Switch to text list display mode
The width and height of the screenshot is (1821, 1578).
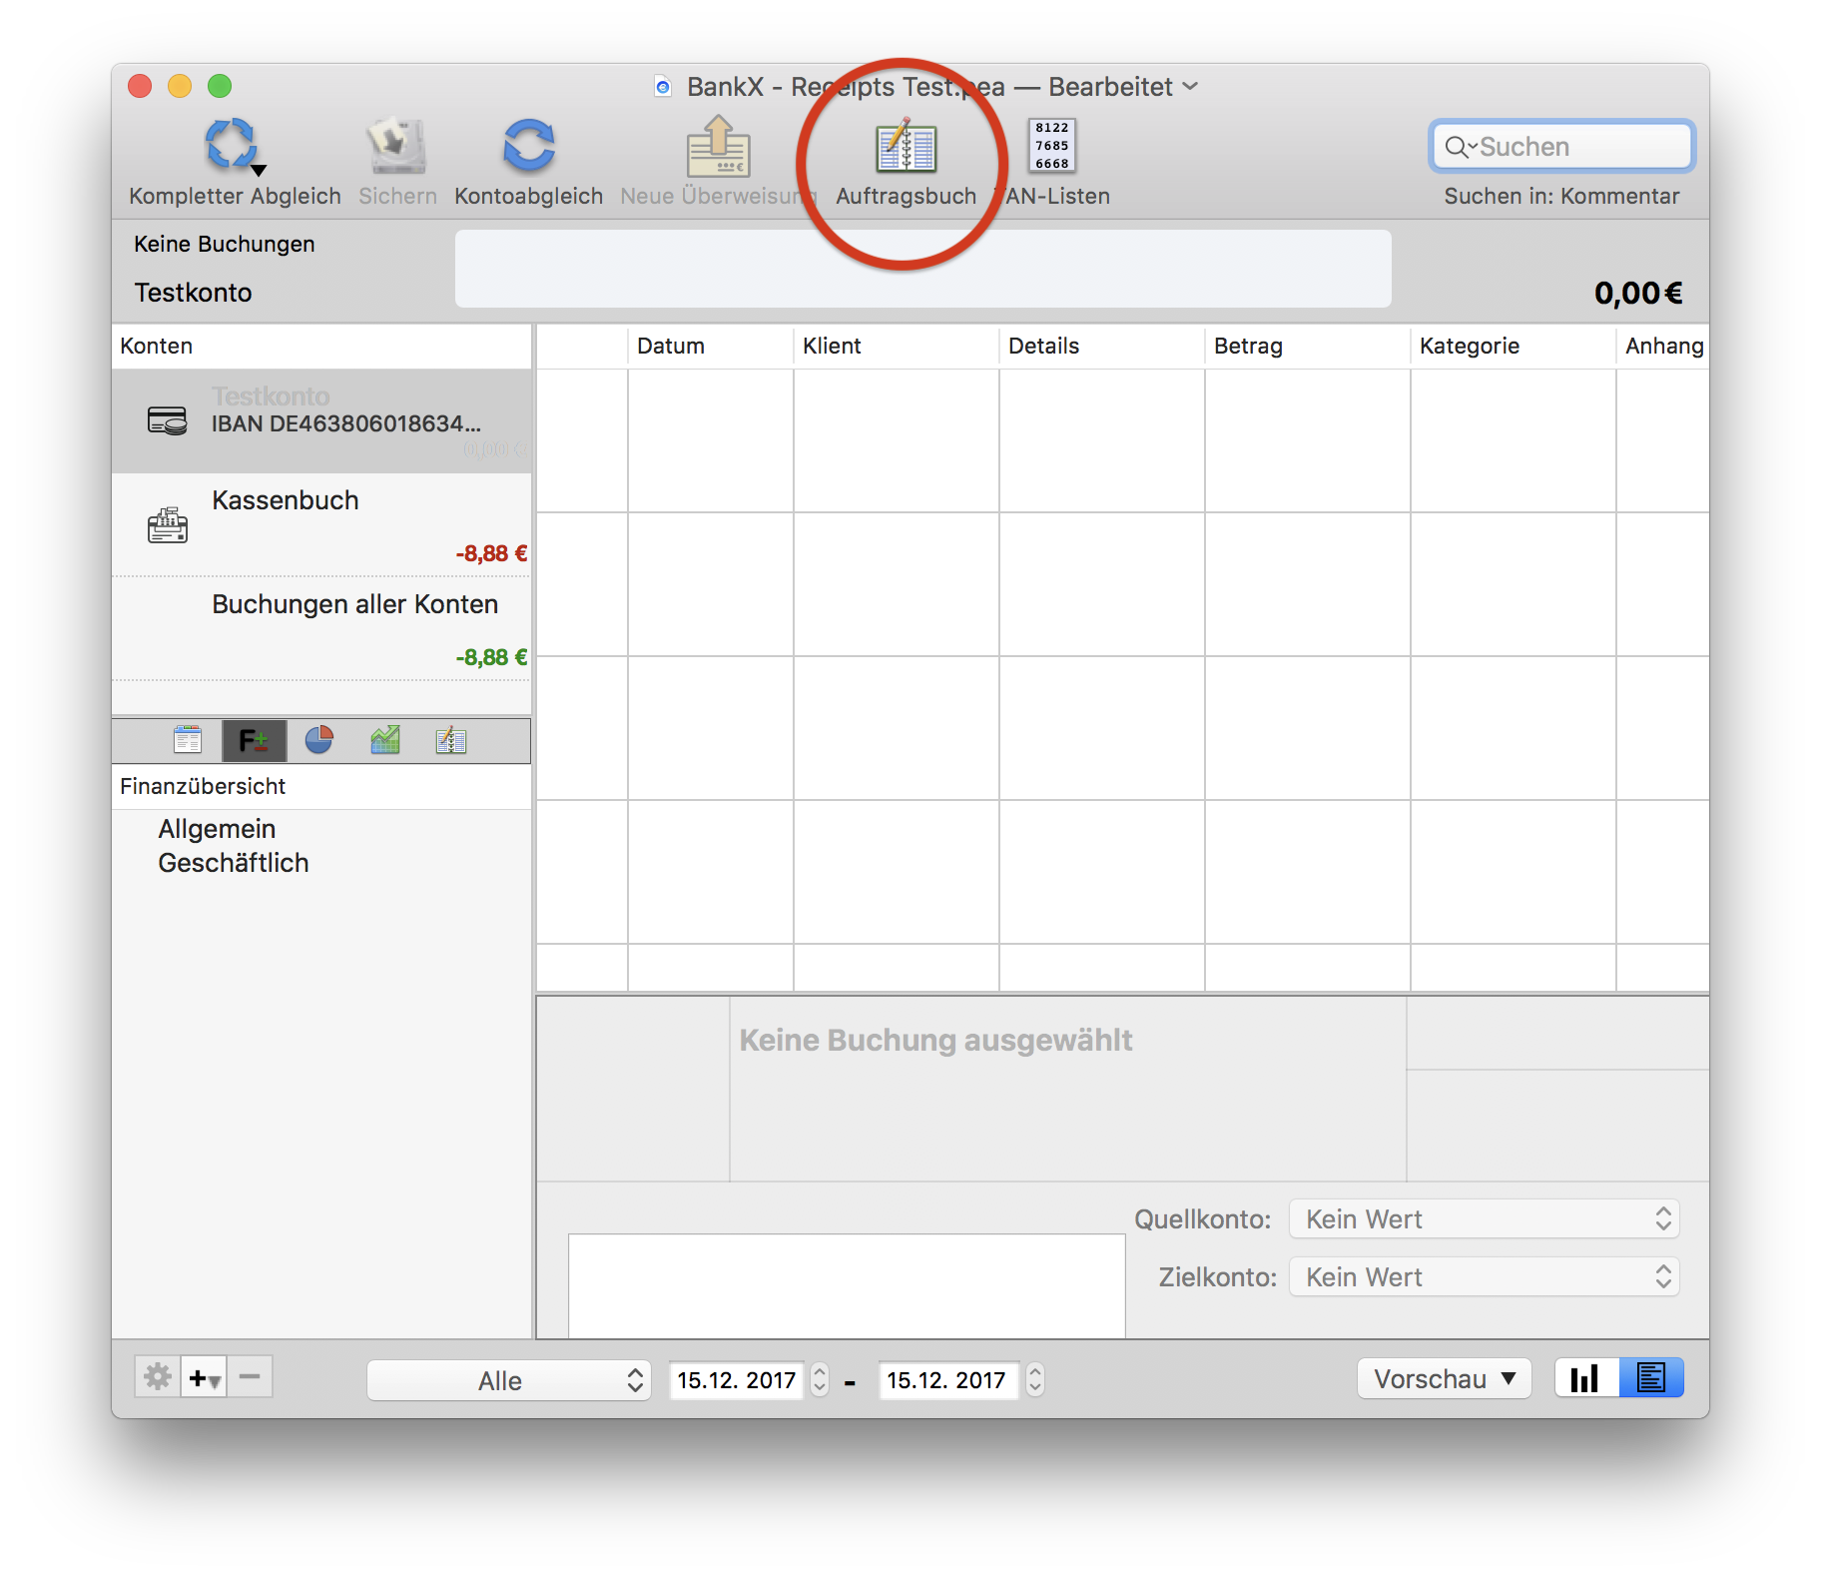pyautogui.click(x=1651, y=1378)
